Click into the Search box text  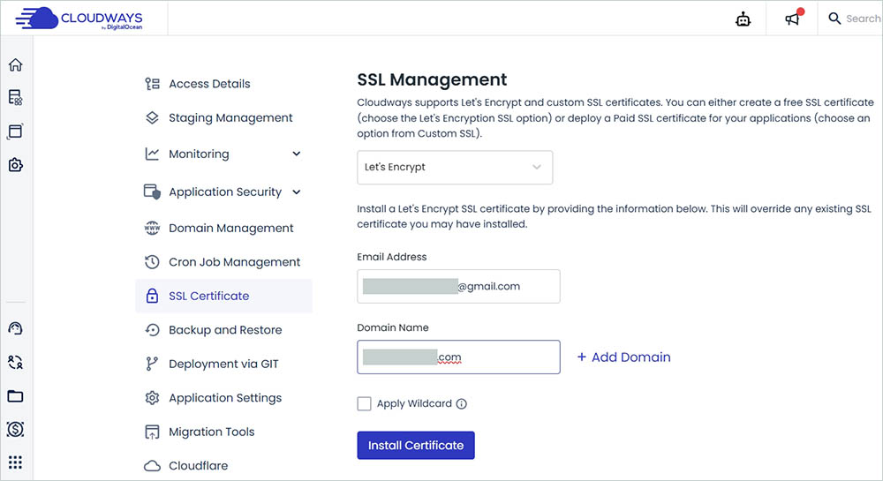tap(864, 19)
